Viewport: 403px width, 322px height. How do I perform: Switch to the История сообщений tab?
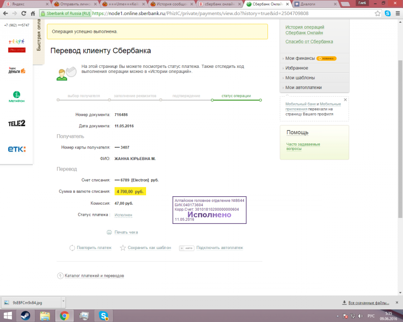[171, 4]
